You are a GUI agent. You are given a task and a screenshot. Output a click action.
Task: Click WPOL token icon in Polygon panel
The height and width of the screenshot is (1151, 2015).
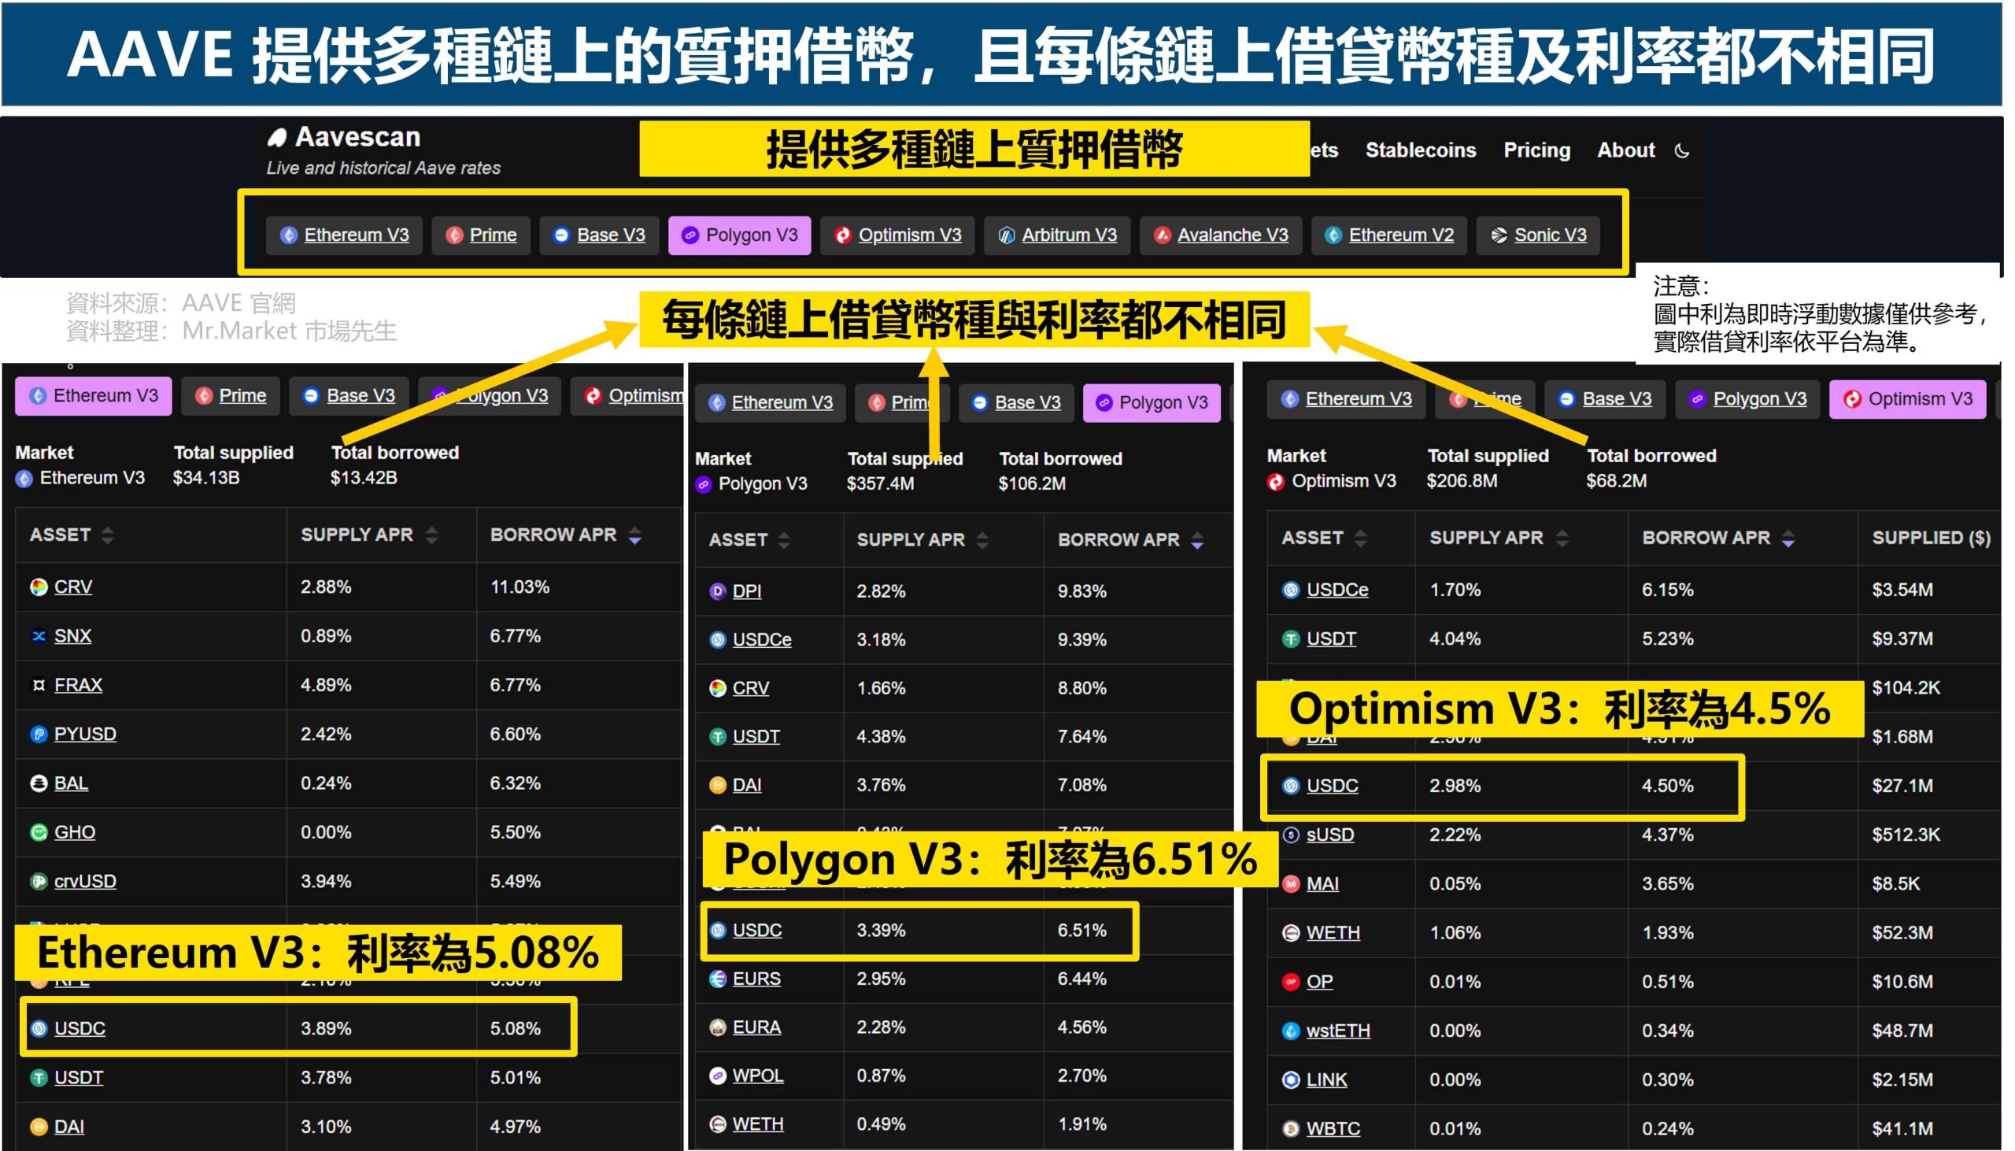coord(717,1075)
